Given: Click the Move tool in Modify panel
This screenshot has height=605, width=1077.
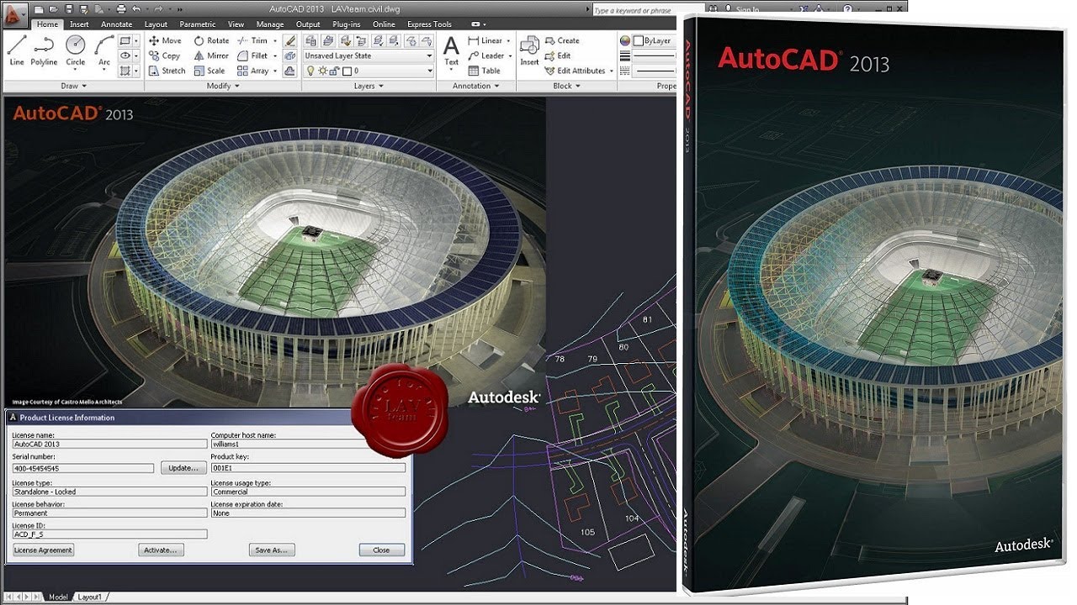Looking at the screenshot, I should point(167,40).
